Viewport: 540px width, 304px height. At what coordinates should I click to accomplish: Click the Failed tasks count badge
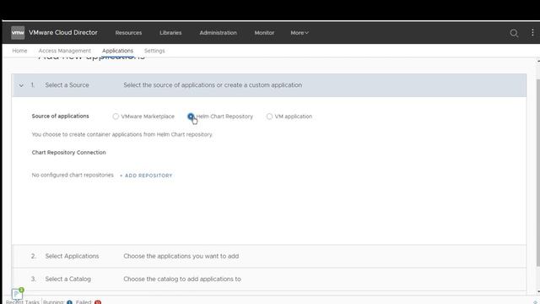(x=98, y=302)
